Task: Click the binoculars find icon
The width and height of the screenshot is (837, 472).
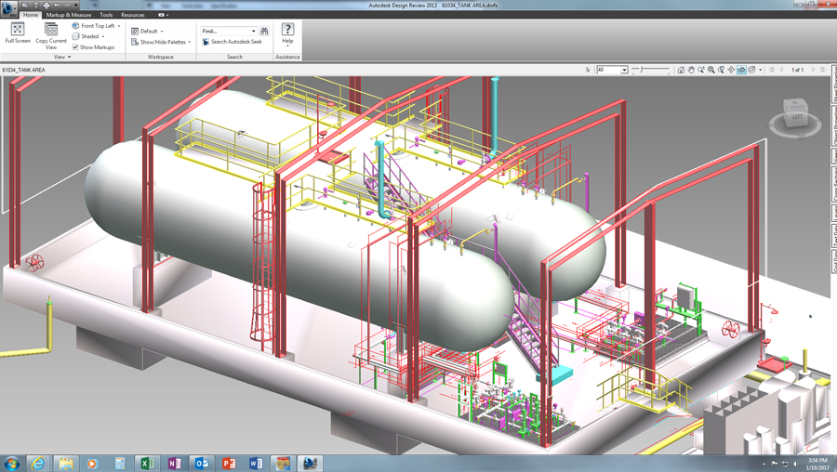Action: click(x=264, y=31)
